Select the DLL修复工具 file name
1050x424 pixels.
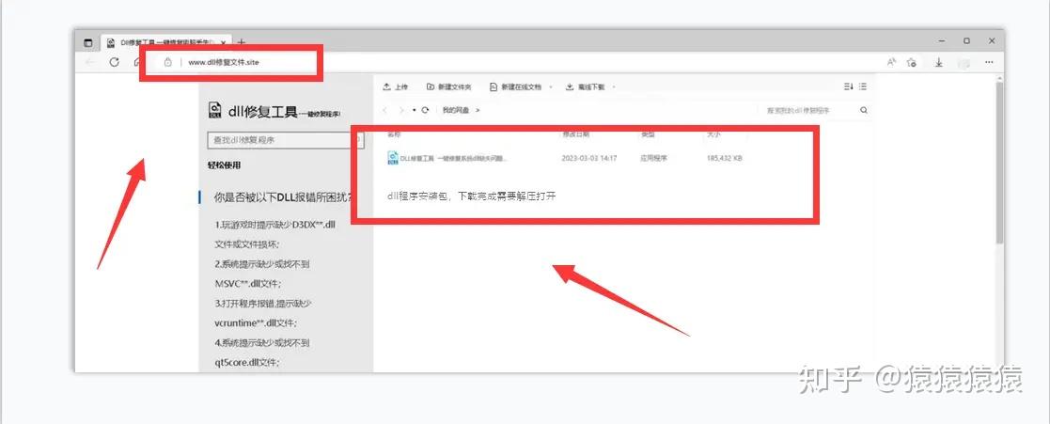pos(454,159)
